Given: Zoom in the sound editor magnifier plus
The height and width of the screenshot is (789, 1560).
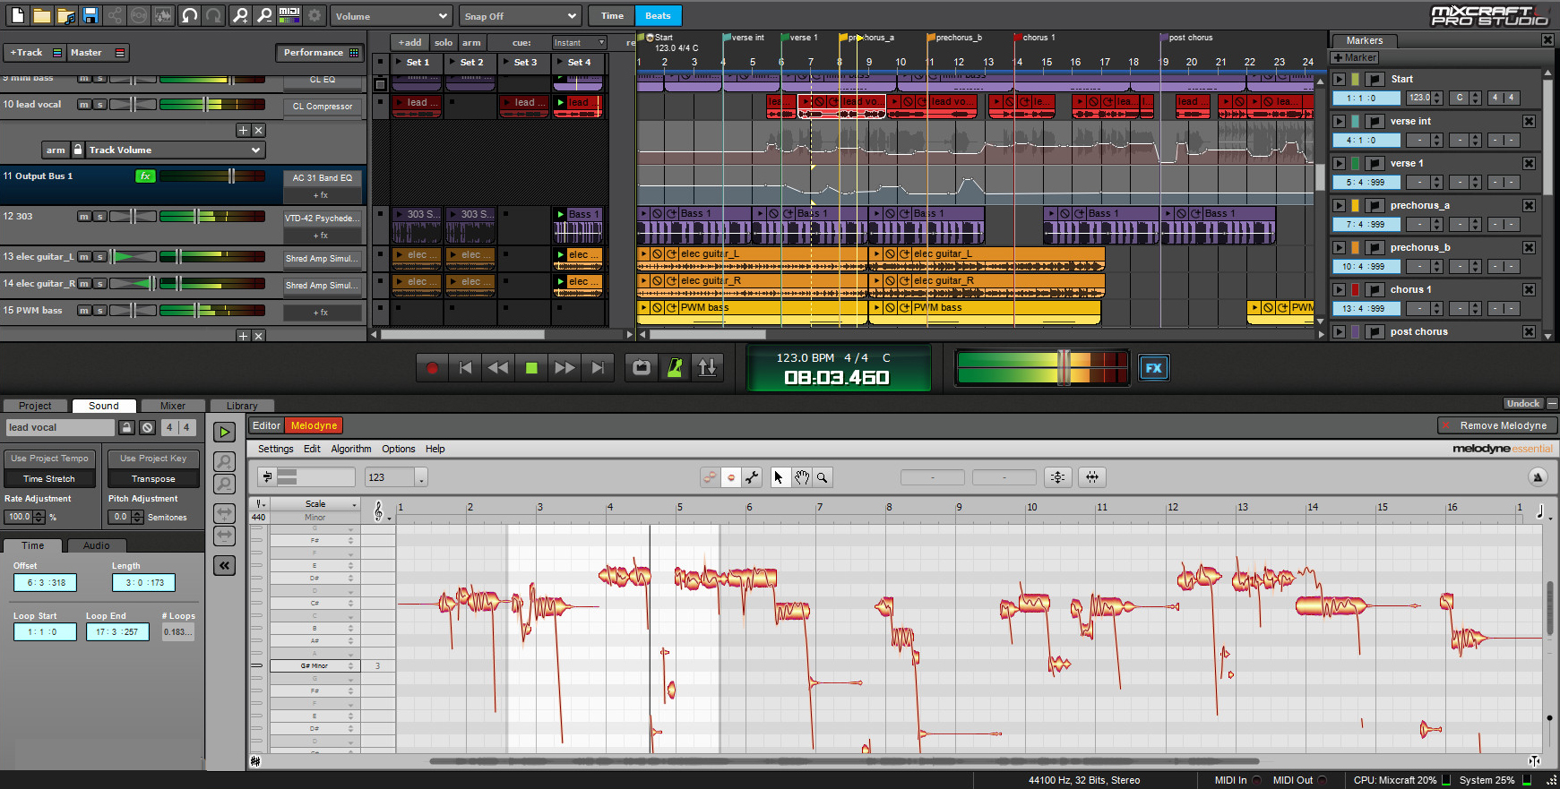Looking at the screenshot, I should click(224, 461).
